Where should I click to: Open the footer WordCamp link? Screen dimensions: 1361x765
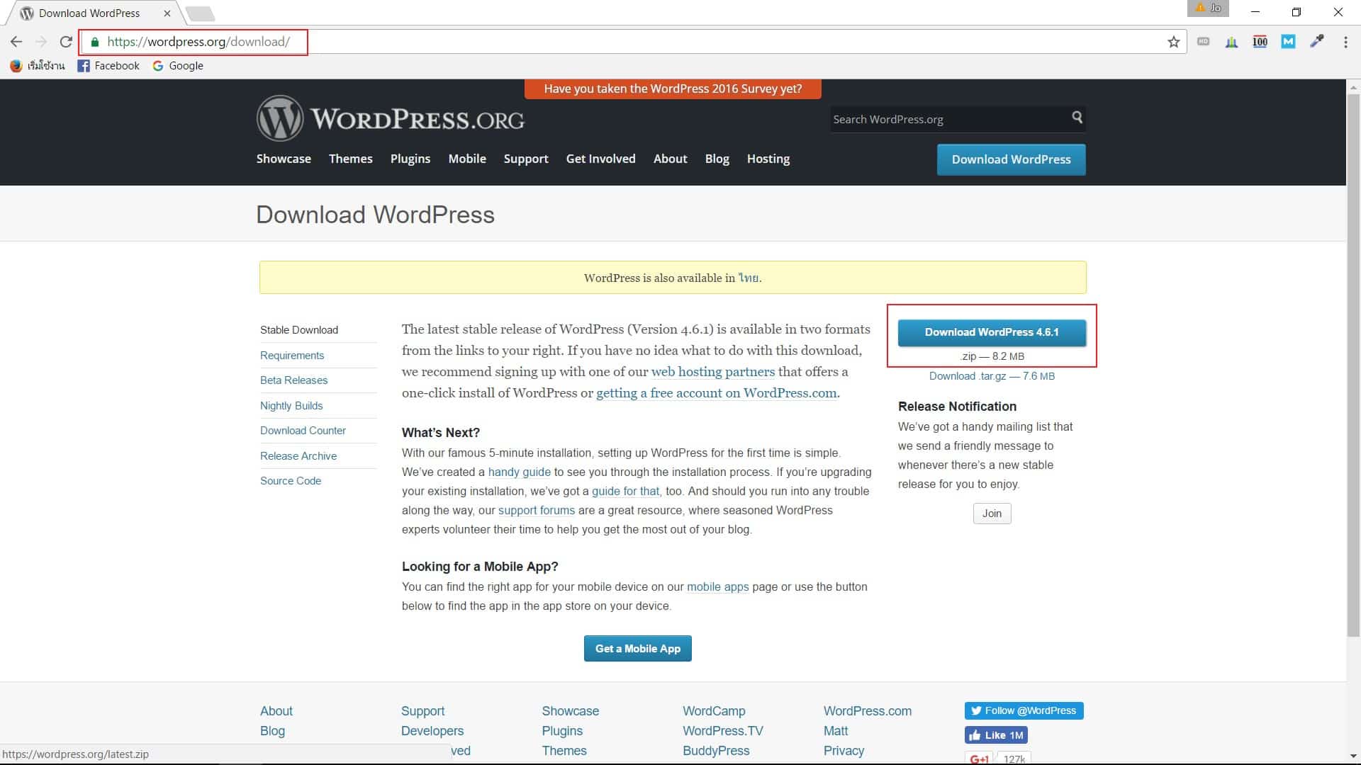pyautogui.click(x=714, y=711)
